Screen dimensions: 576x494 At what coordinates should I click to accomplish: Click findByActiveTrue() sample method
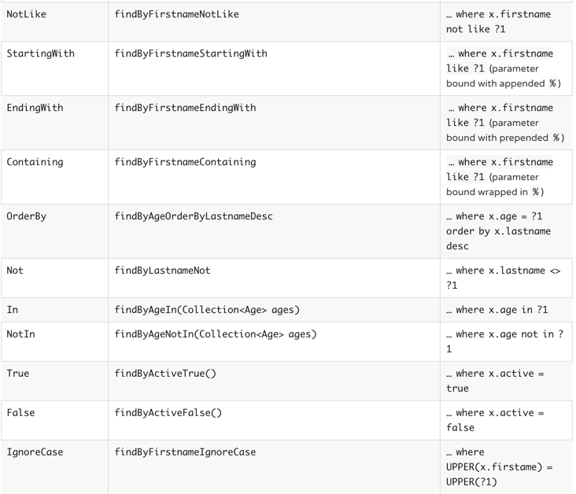click(x=165, y=374)
